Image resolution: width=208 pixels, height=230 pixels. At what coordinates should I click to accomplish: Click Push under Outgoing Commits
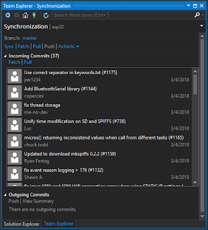14,201
